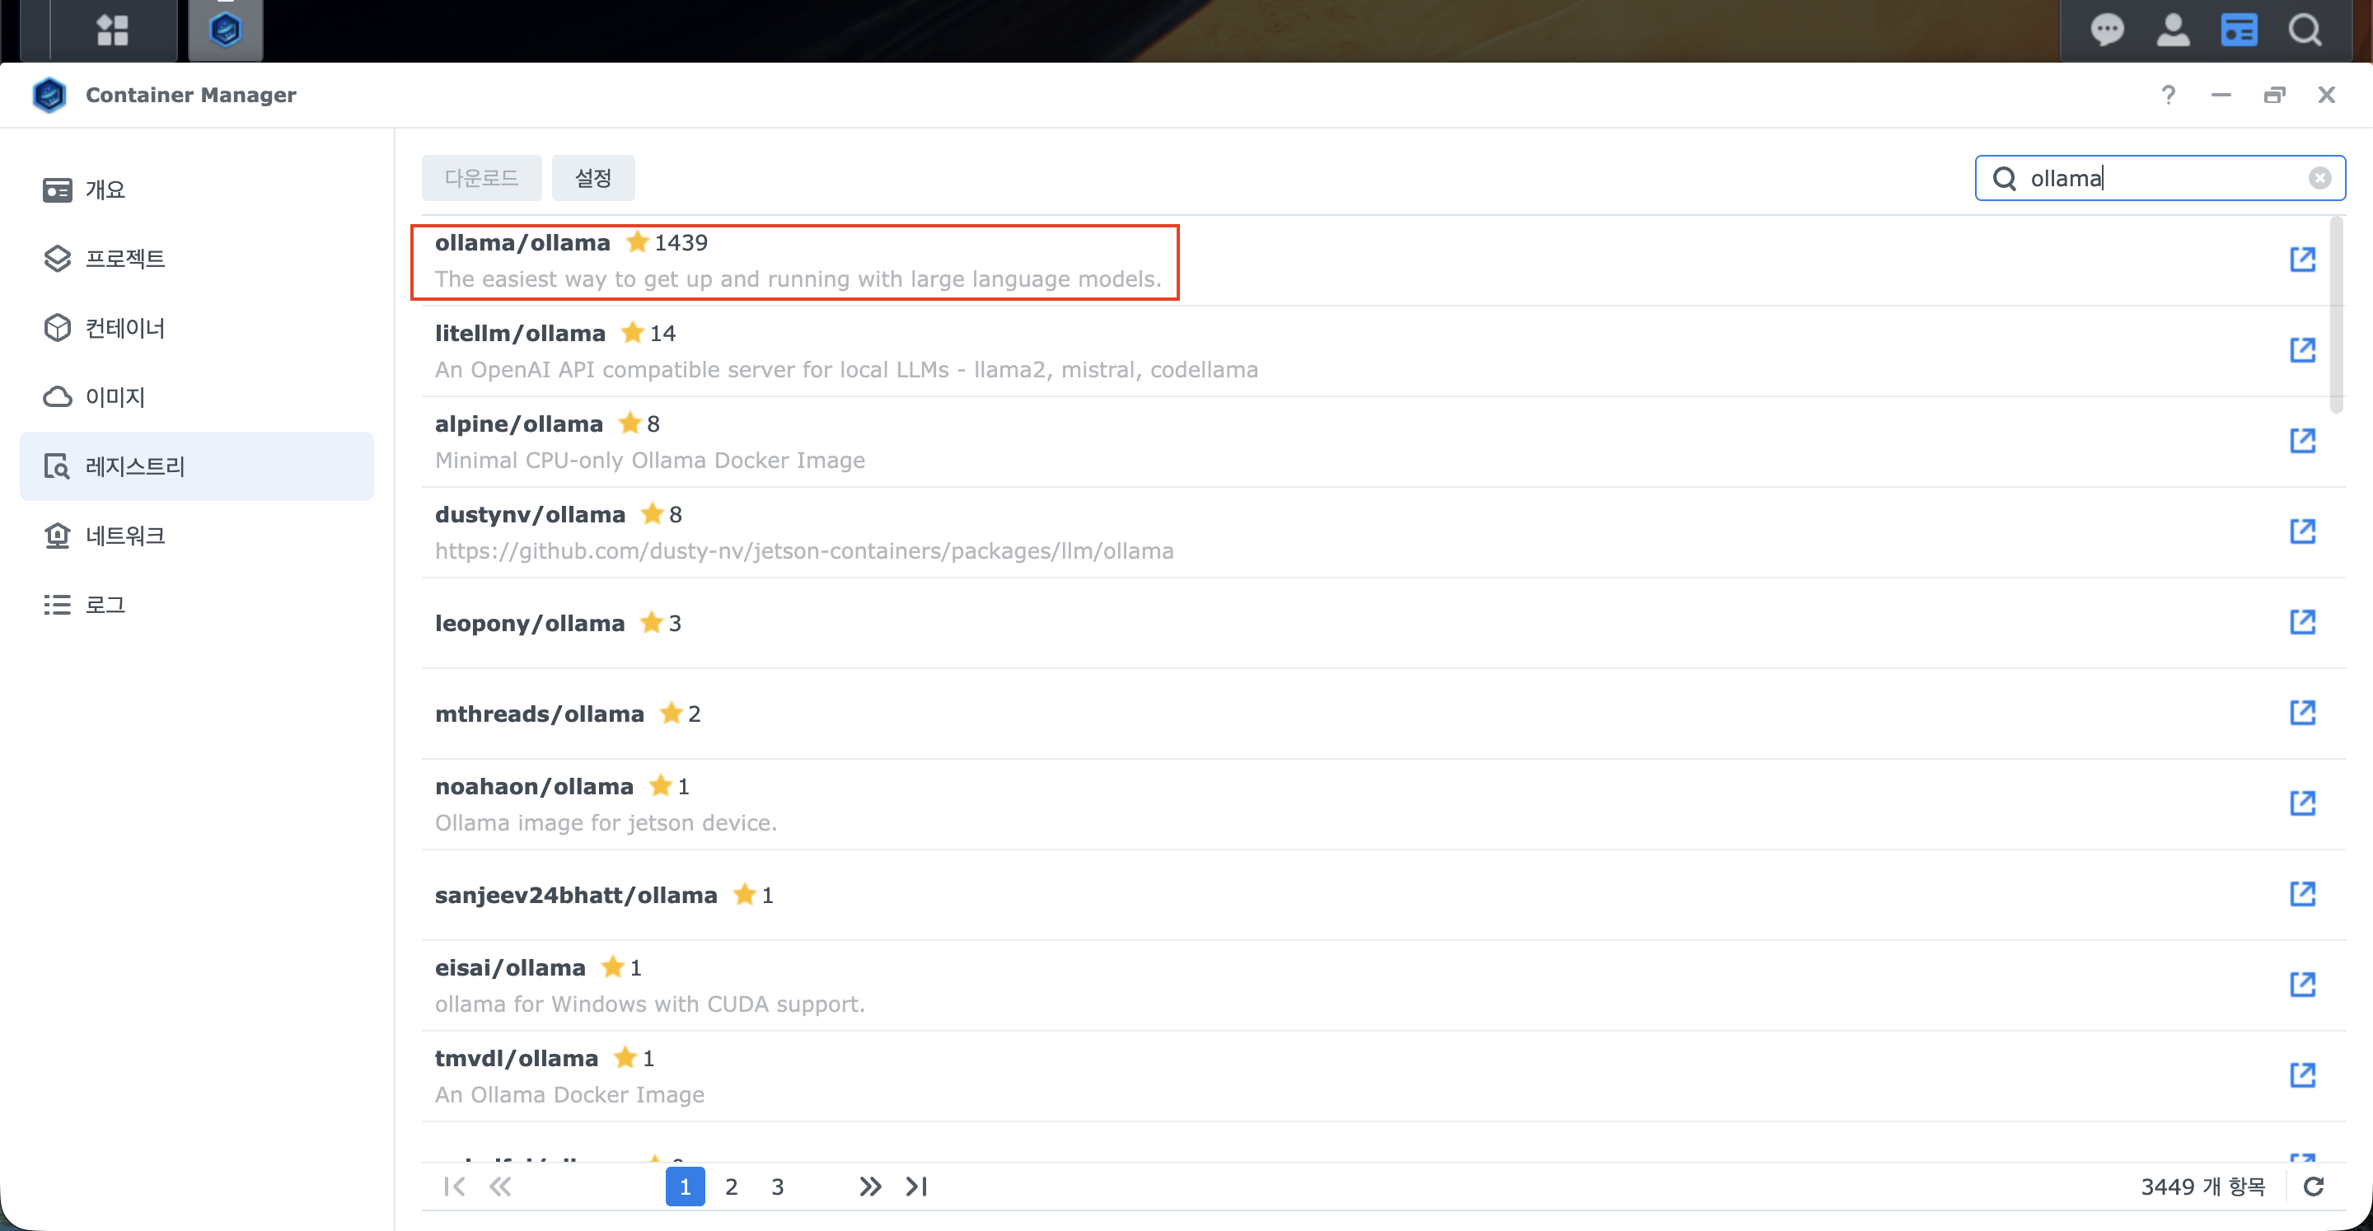Click the refresh icon beside item count
Screen dimensions: 2373x1231
[x=2313, y=1186]
